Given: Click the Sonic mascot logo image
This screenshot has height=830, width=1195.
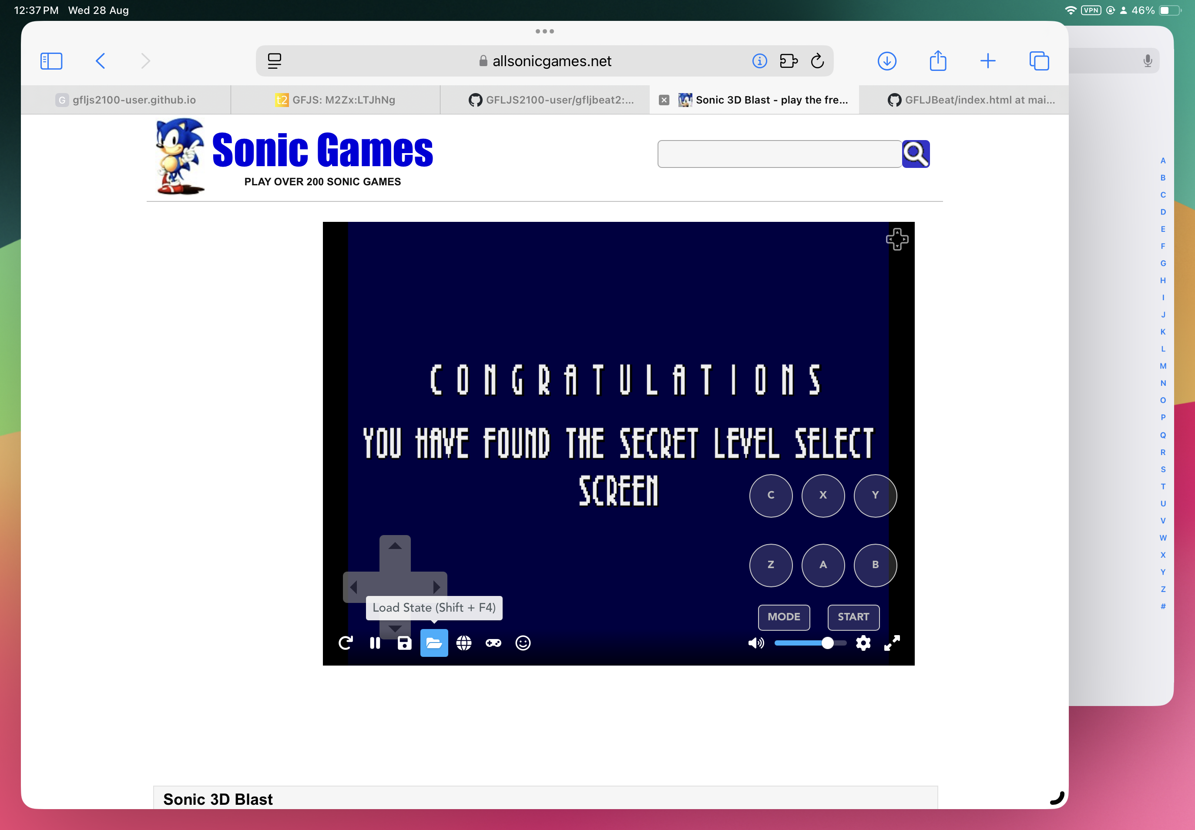Looking at the screenshot, I should coord(181,156).
